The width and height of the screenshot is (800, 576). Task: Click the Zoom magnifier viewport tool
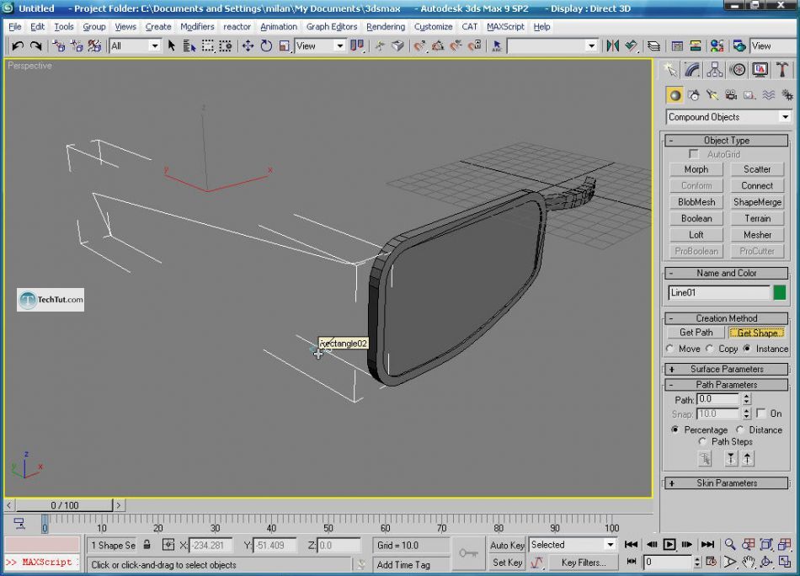point(731,544)
